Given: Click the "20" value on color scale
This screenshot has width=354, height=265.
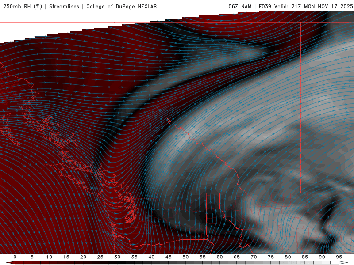Looking at the screenshot, I should pyautogui.click(x=83, y=257).
